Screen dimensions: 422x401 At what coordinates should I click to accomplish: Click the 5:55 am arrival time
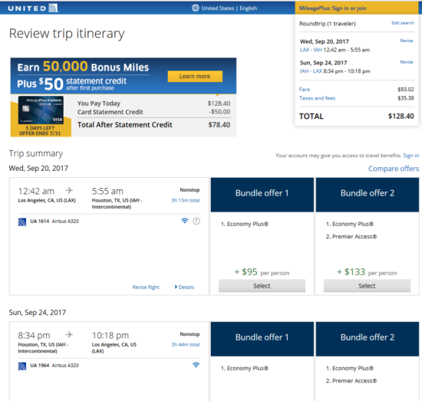click(107, 191)
